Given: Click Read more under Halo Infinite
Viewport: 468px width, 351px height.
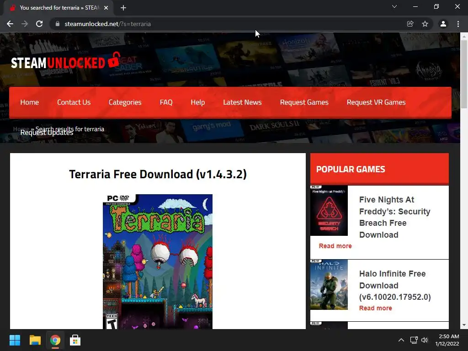Looking at the screenshot, I should (376, 308).
